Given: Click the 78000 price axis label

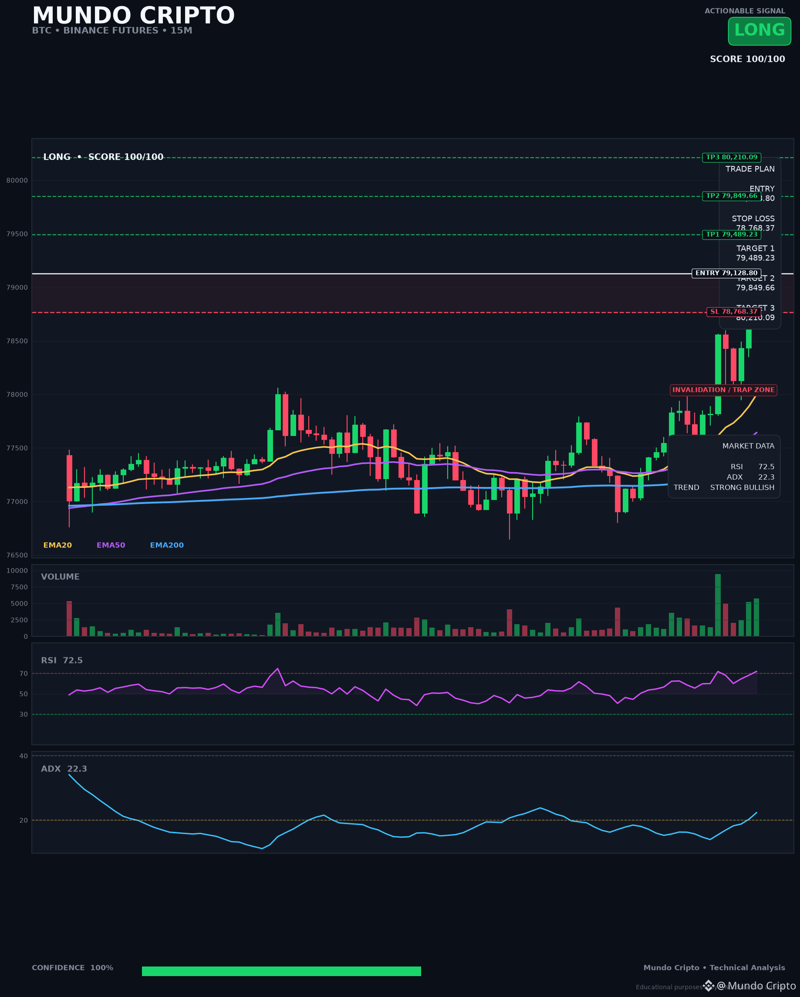Looking at the screenshot, I should (17, 395).
